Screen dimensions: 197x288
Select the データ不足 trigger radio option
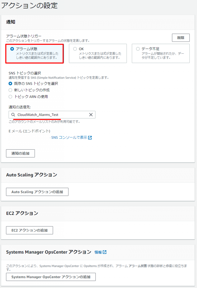click(x=138, y=49)
